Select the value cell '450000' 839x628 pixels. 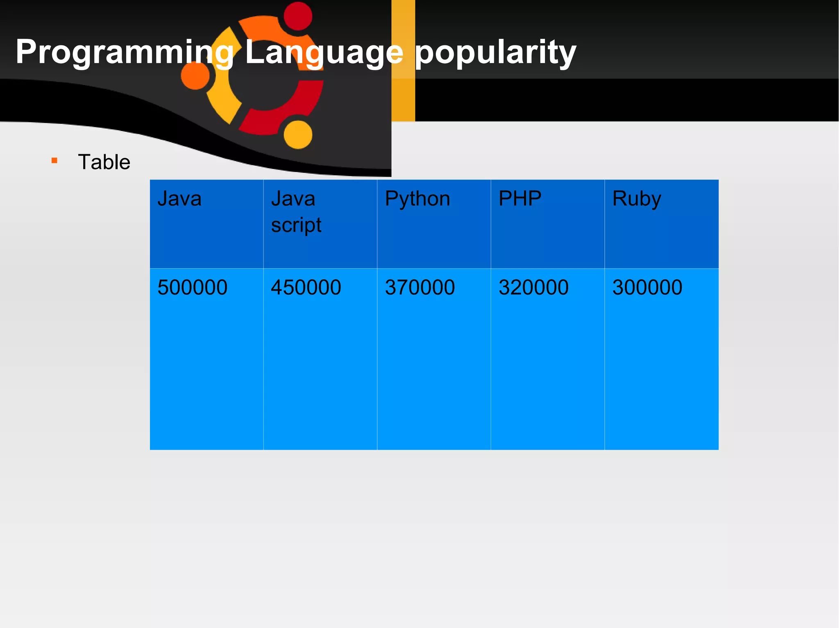click(320, 359)
